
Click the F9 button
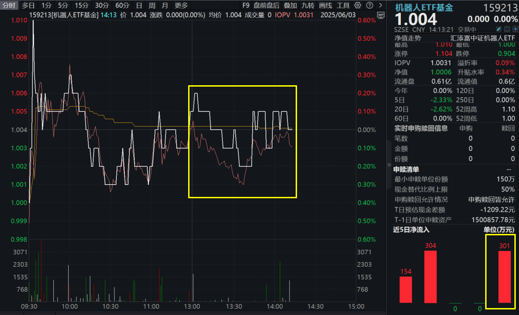246,6
